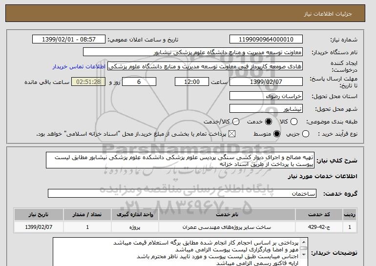Click the deadline hour field 12:00
The width and height of the screenshot is (376, 266).
click(192, 82)
